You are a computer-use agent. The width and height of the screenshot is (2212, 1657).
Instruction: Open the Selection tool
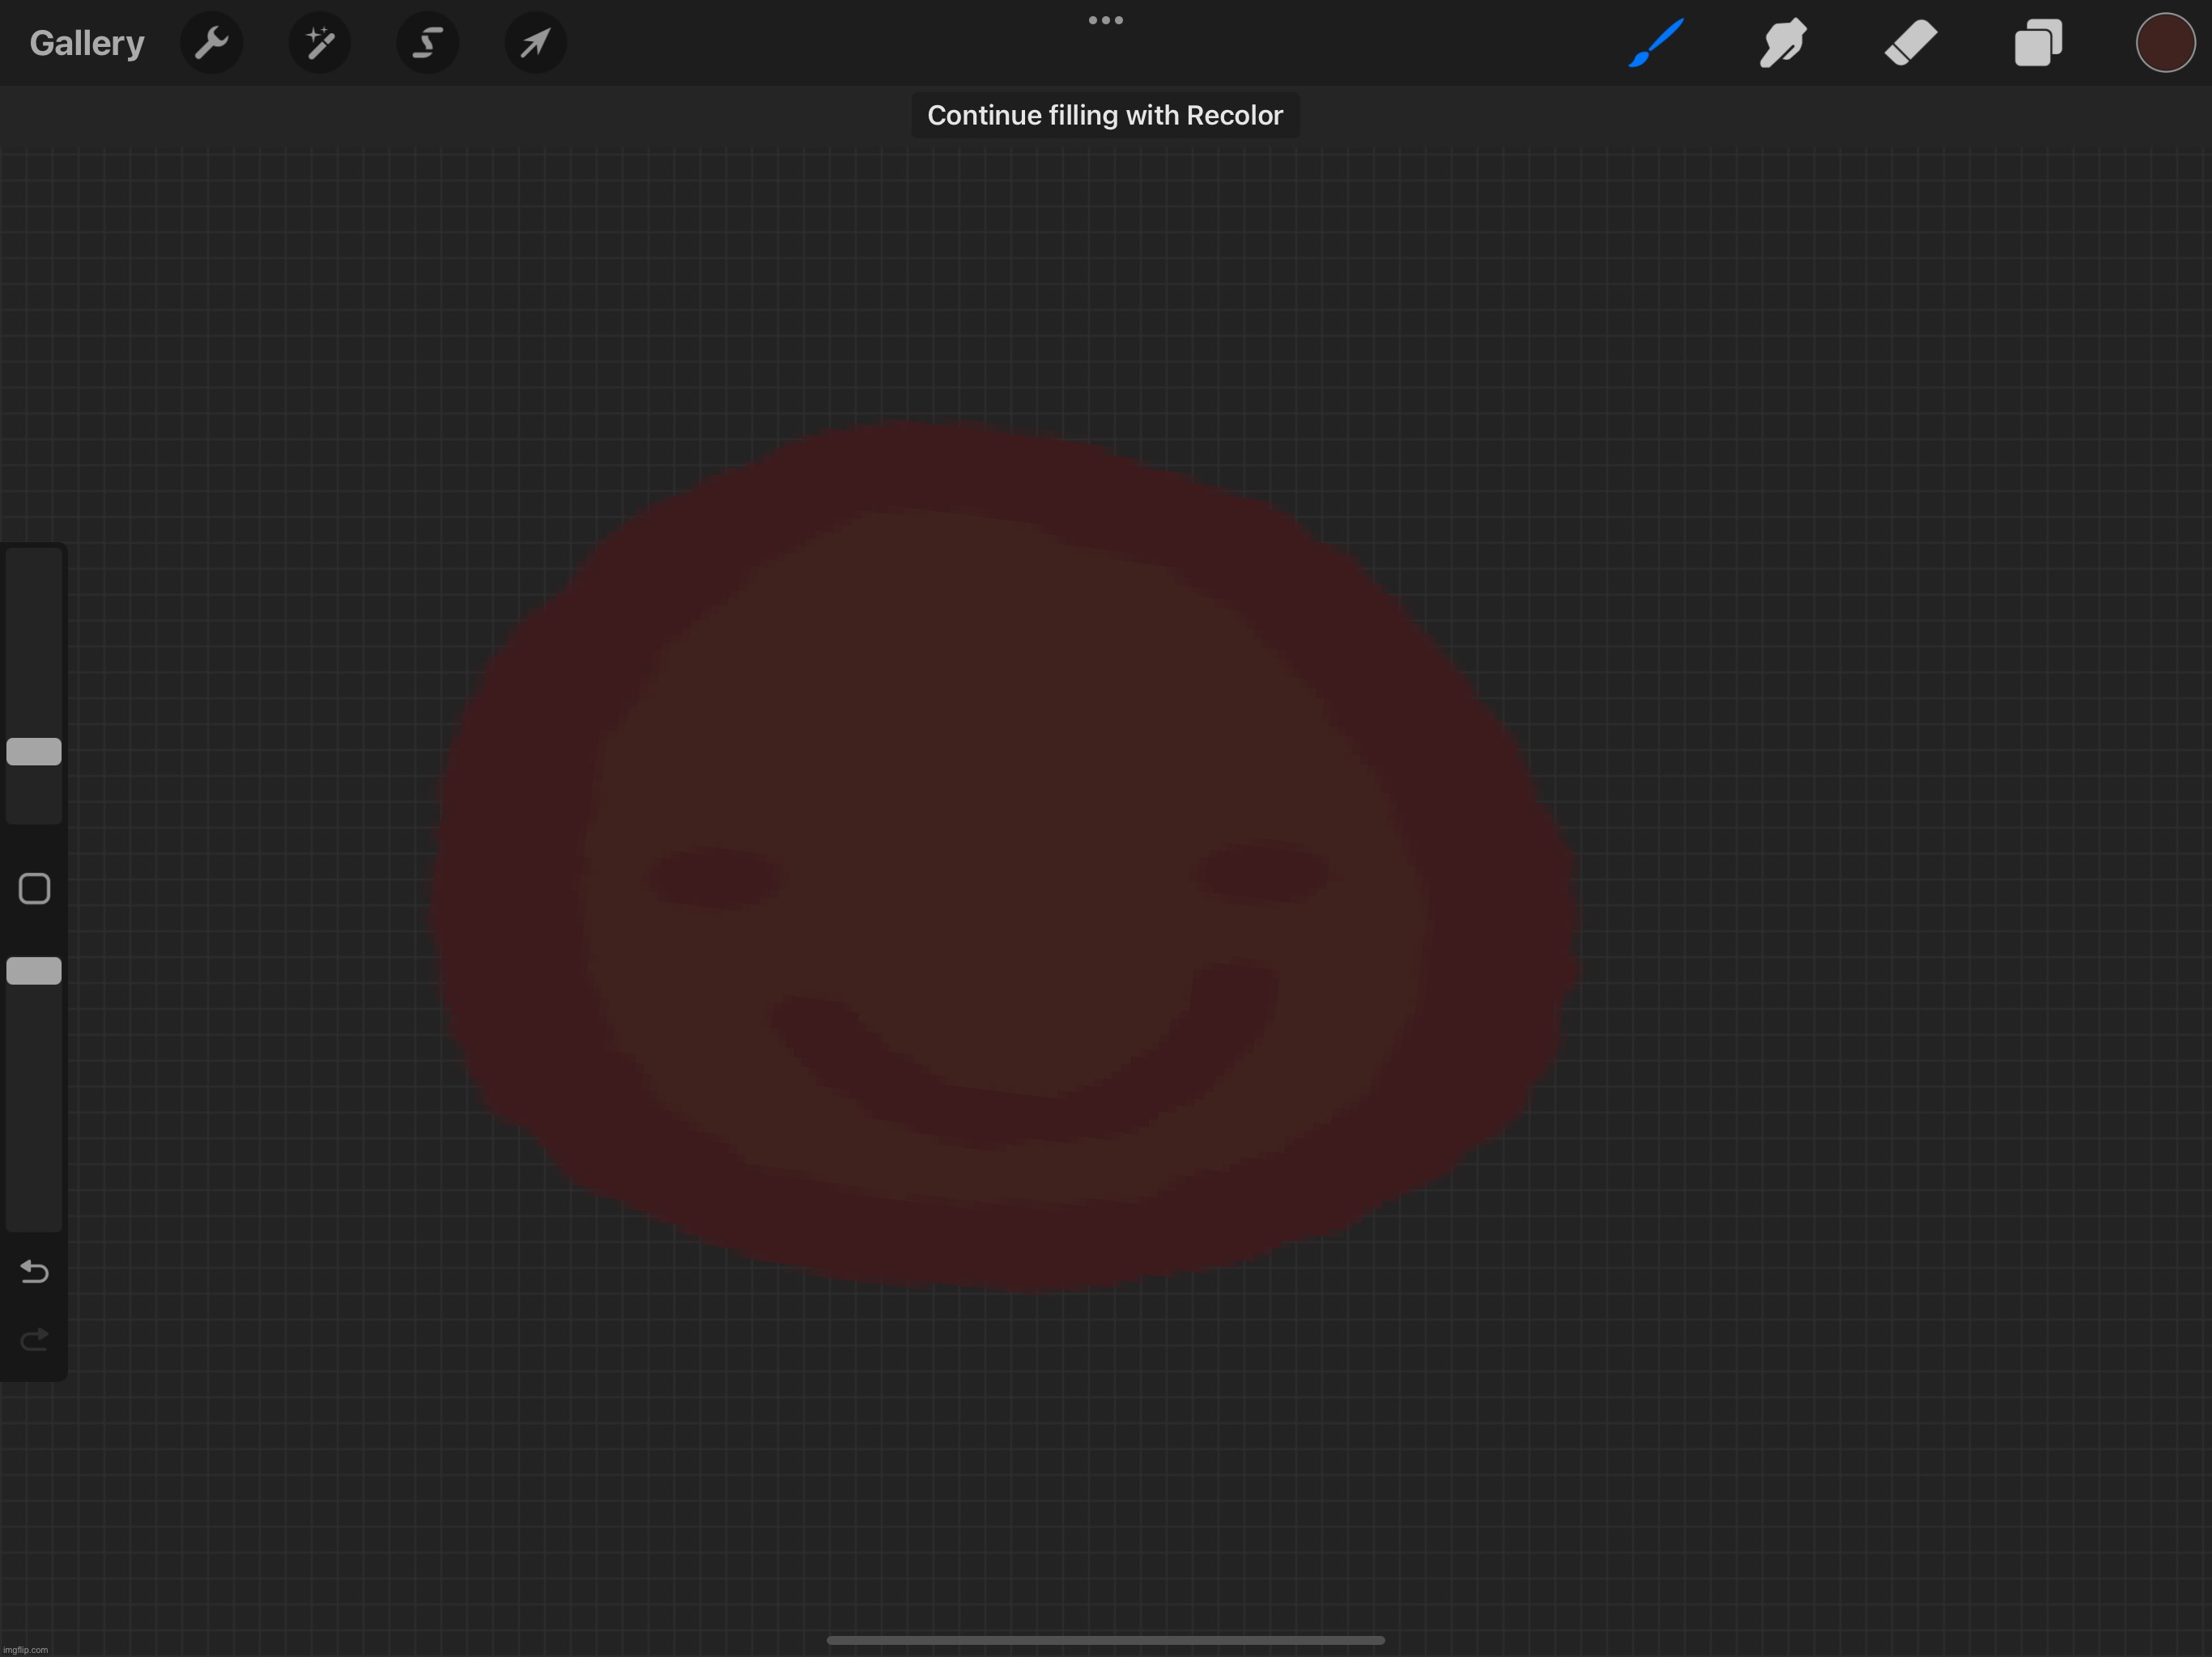coord(428,43)
